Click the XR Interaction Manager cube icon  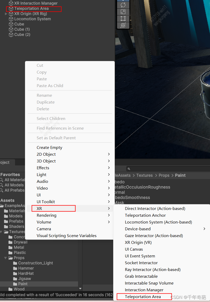[11, 3]
